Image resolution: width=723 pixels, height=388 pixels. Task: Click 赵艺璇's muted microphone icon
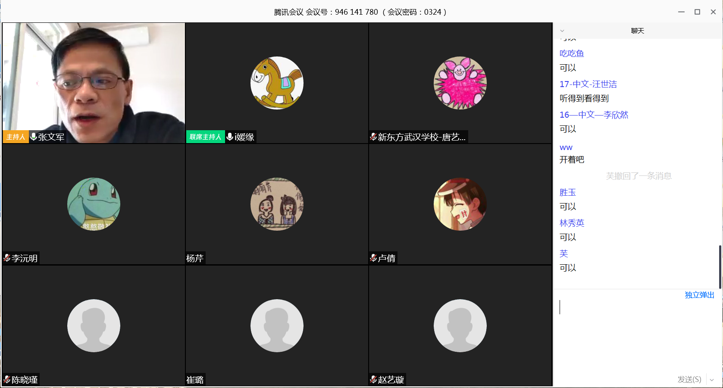(x=373, y=379)
